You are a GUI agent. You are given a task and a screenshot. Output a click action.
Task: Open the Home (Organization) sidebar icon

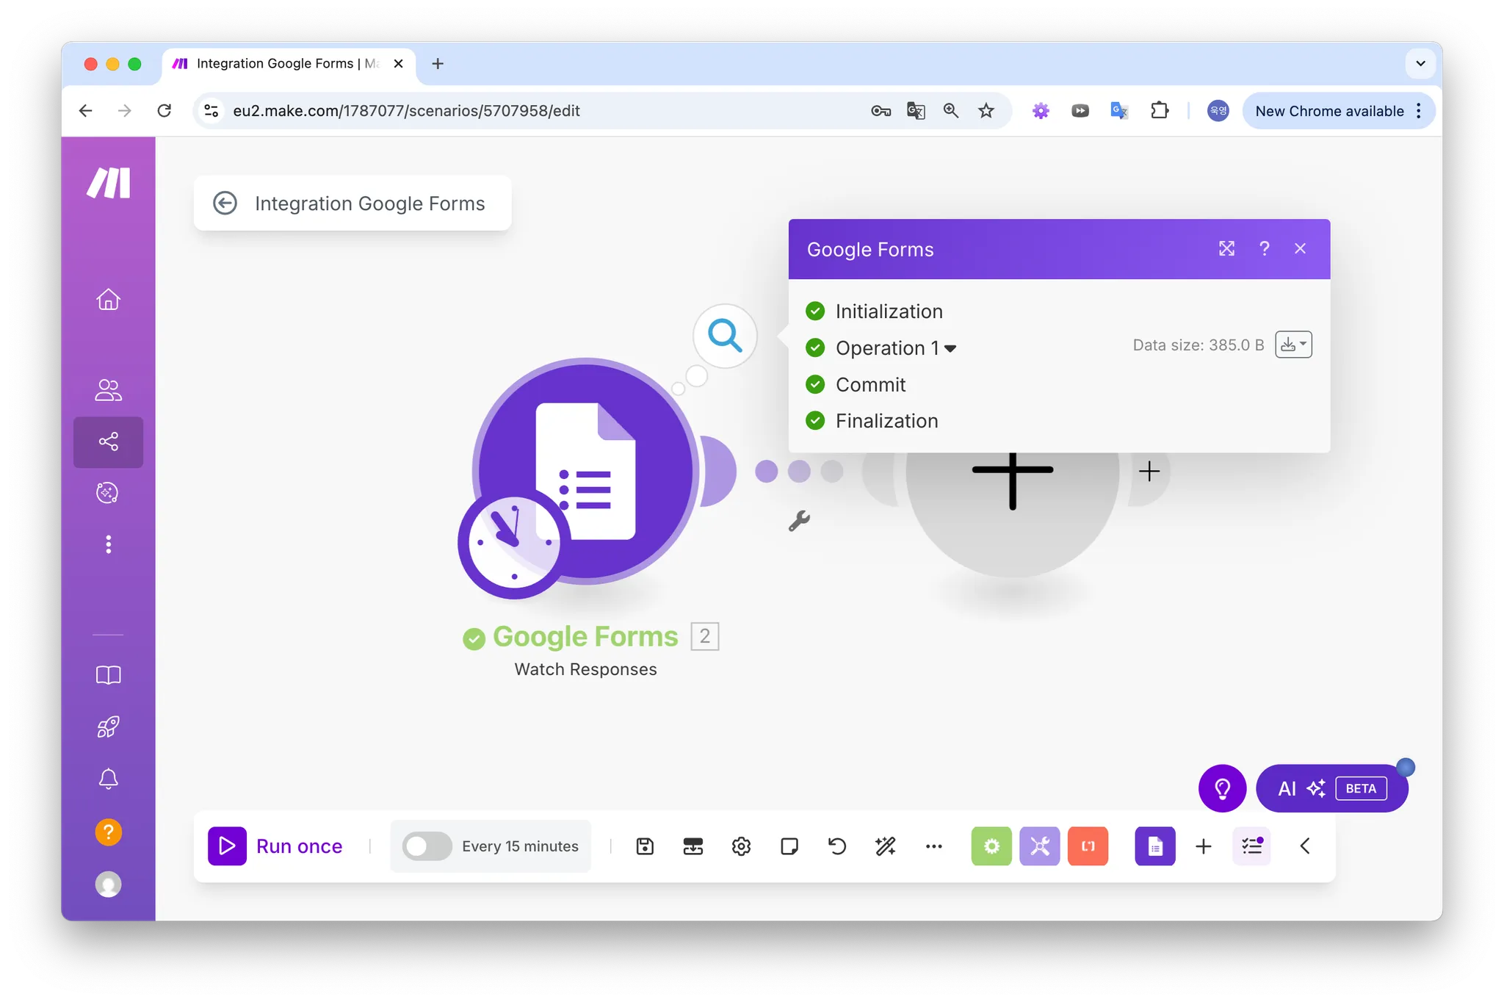109,299
